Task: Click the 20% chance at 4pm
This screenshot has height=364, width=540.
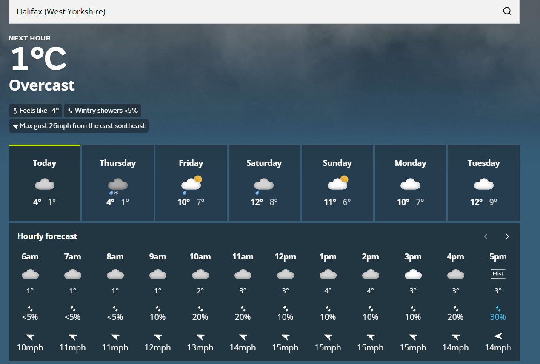Action: click(456, 317)
